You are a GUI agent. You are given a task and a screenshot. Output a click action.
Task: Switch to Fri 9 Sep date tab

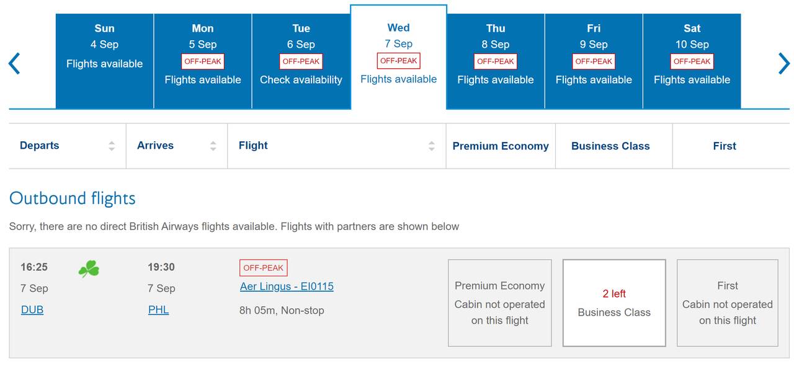point(594,61)
